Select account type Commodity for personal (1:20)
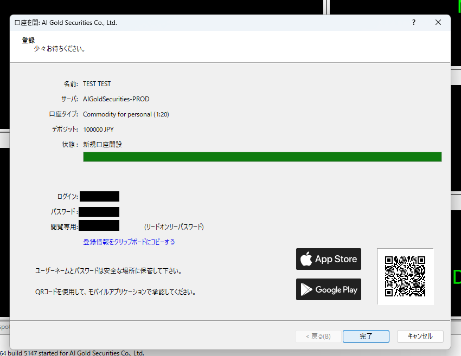Viewport: 461px width, 356px height. pos(126,114)
